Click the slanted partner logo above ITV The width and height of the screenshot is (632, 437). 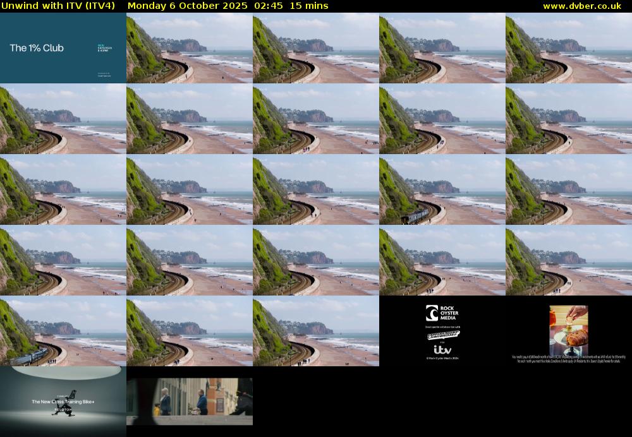[x=442, y=335]
